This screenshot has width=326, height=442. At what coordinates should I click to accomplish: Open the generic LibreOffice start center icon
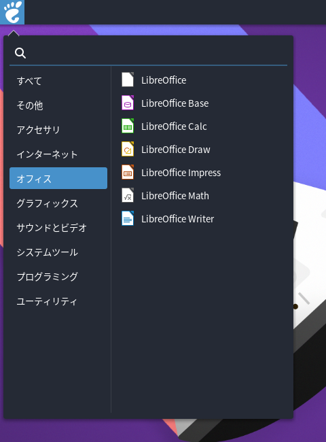[x=128, y=80]
